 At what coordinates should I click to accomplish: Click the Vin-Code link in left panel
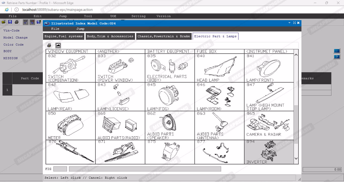pyautogui.click(x=11, y=30)
